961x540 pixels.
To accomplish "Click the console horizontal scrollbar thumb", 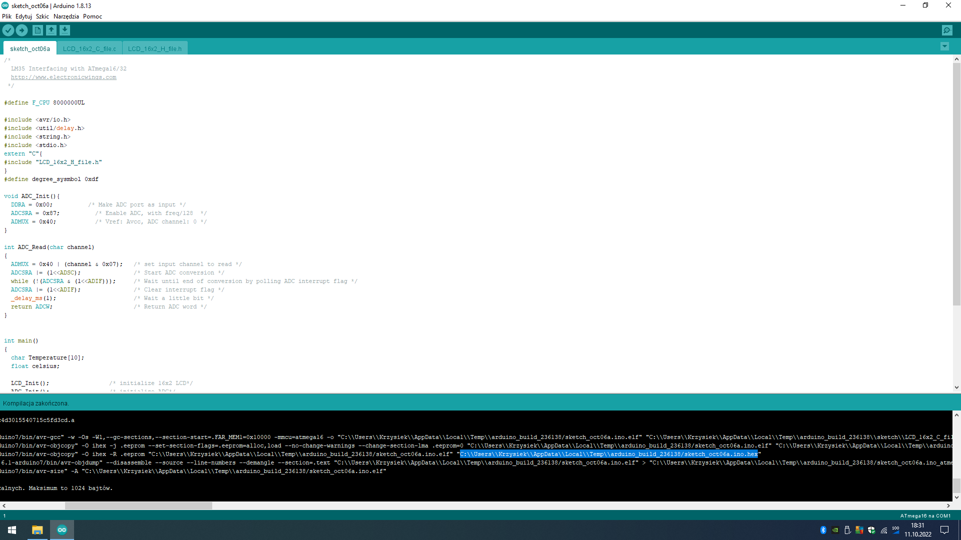I will click(x=139, y=505).
